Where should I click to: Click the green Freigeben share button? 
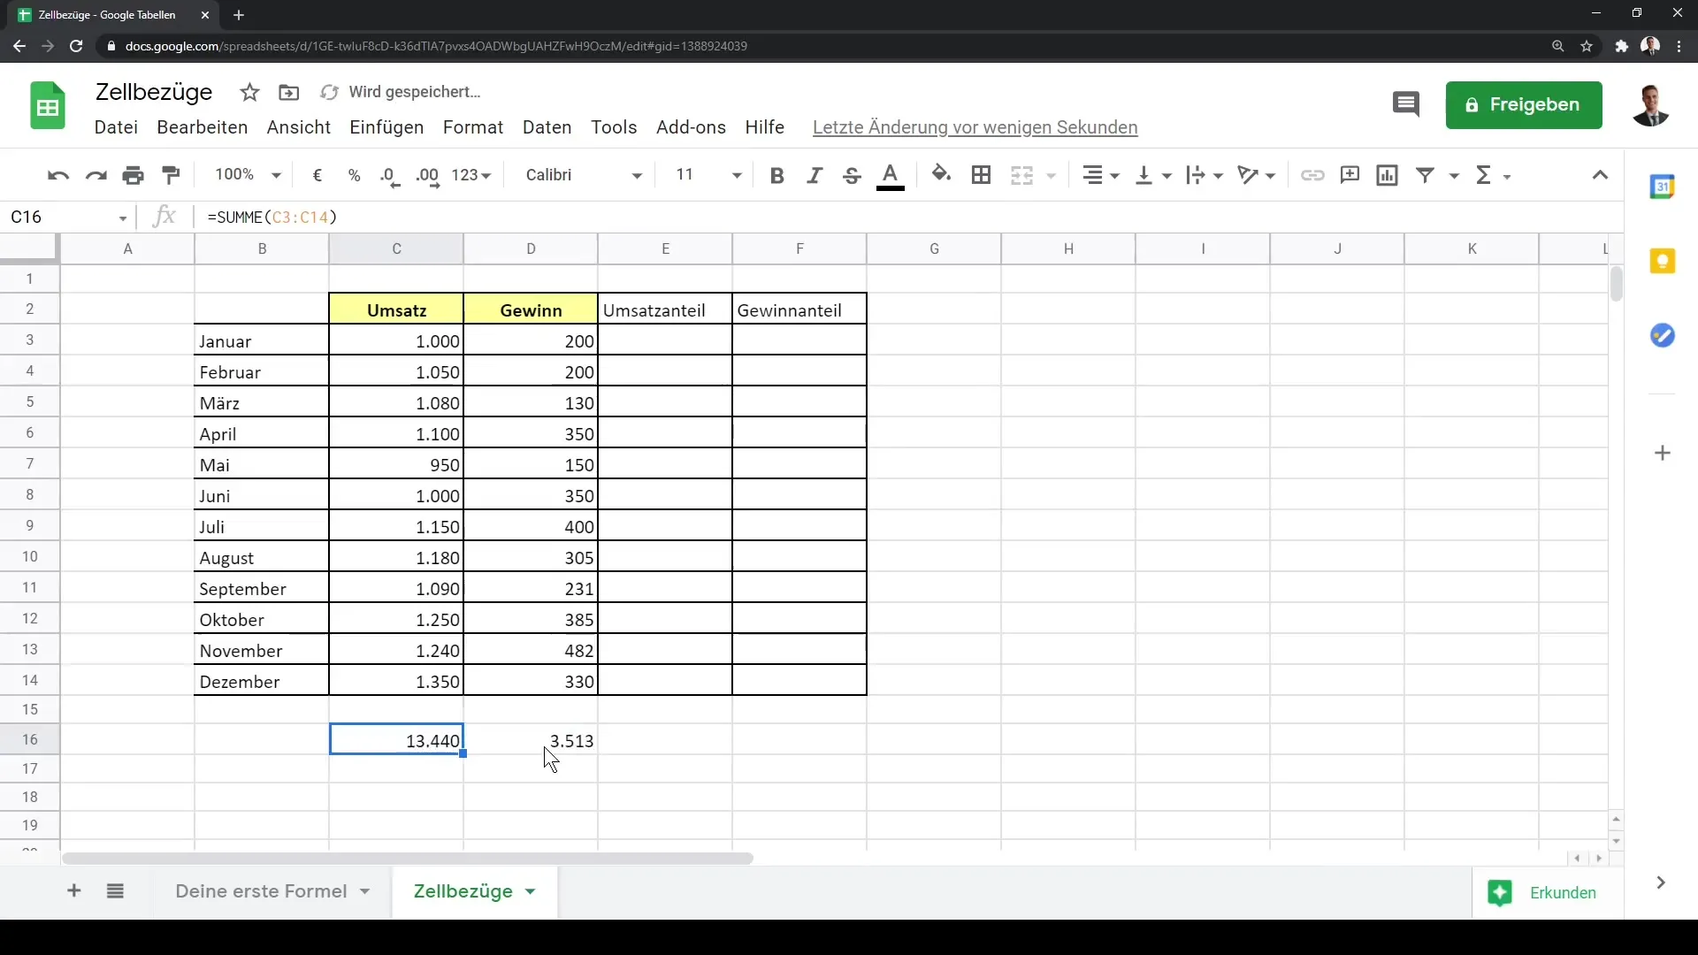point(1524,105)
